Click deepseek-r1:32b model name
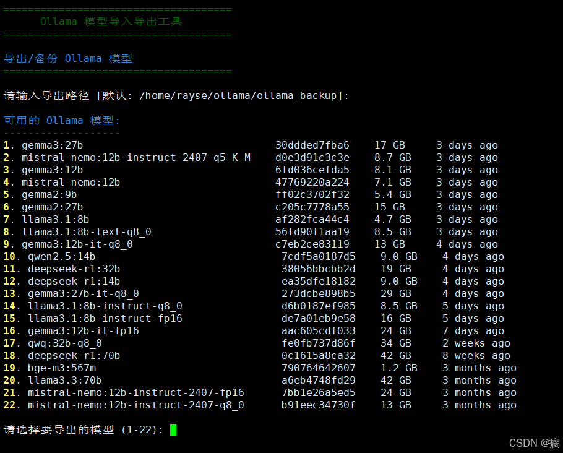 click(x=74, y=269)
